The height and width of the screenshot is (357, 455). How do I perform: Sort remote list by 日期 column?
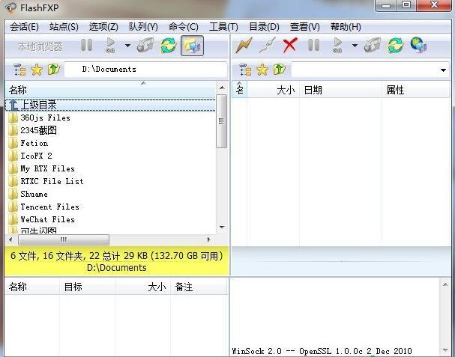[340, 90]
